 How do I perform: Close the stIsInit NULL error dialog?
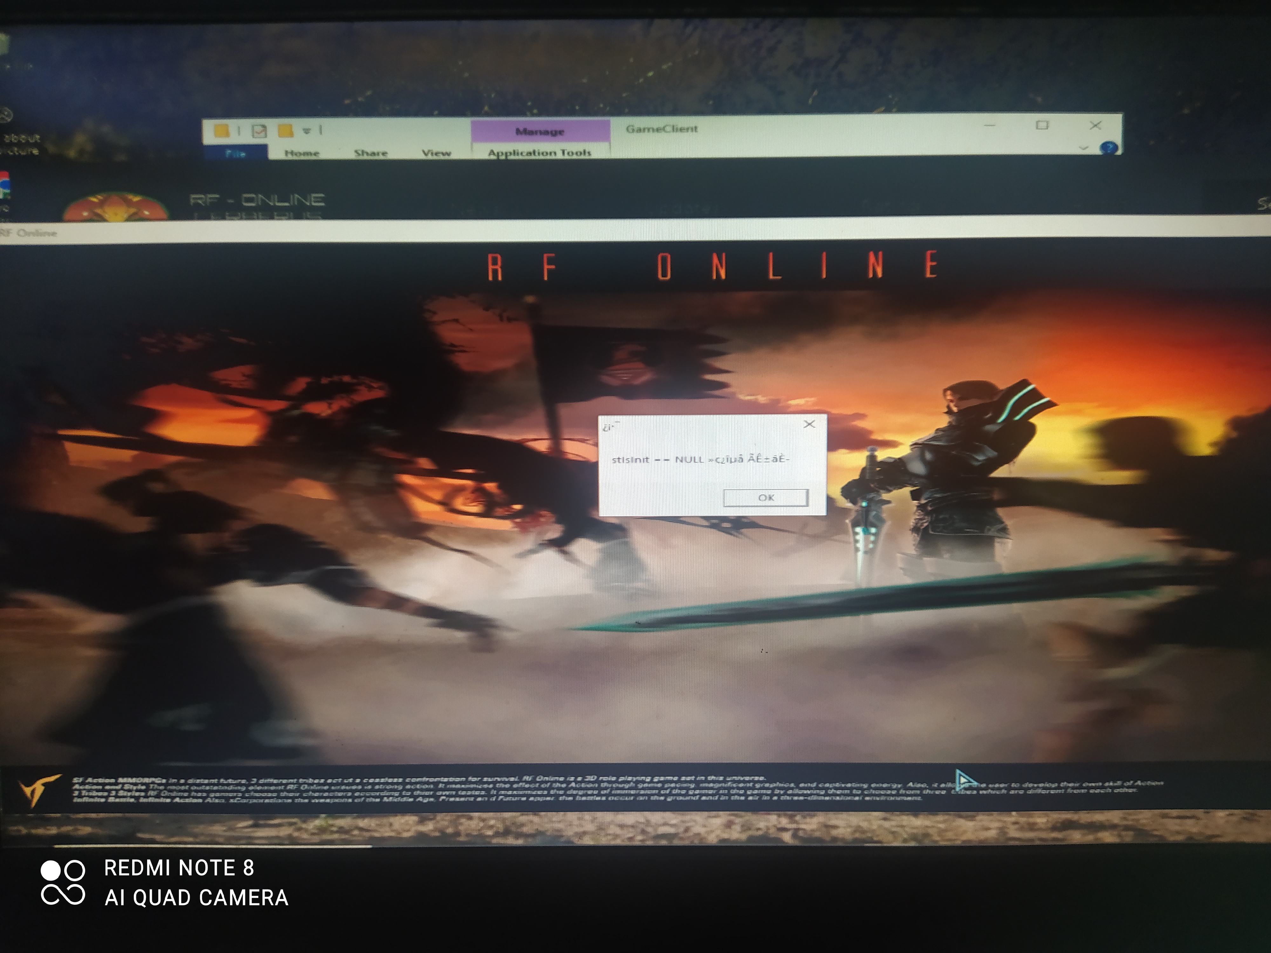810,424
